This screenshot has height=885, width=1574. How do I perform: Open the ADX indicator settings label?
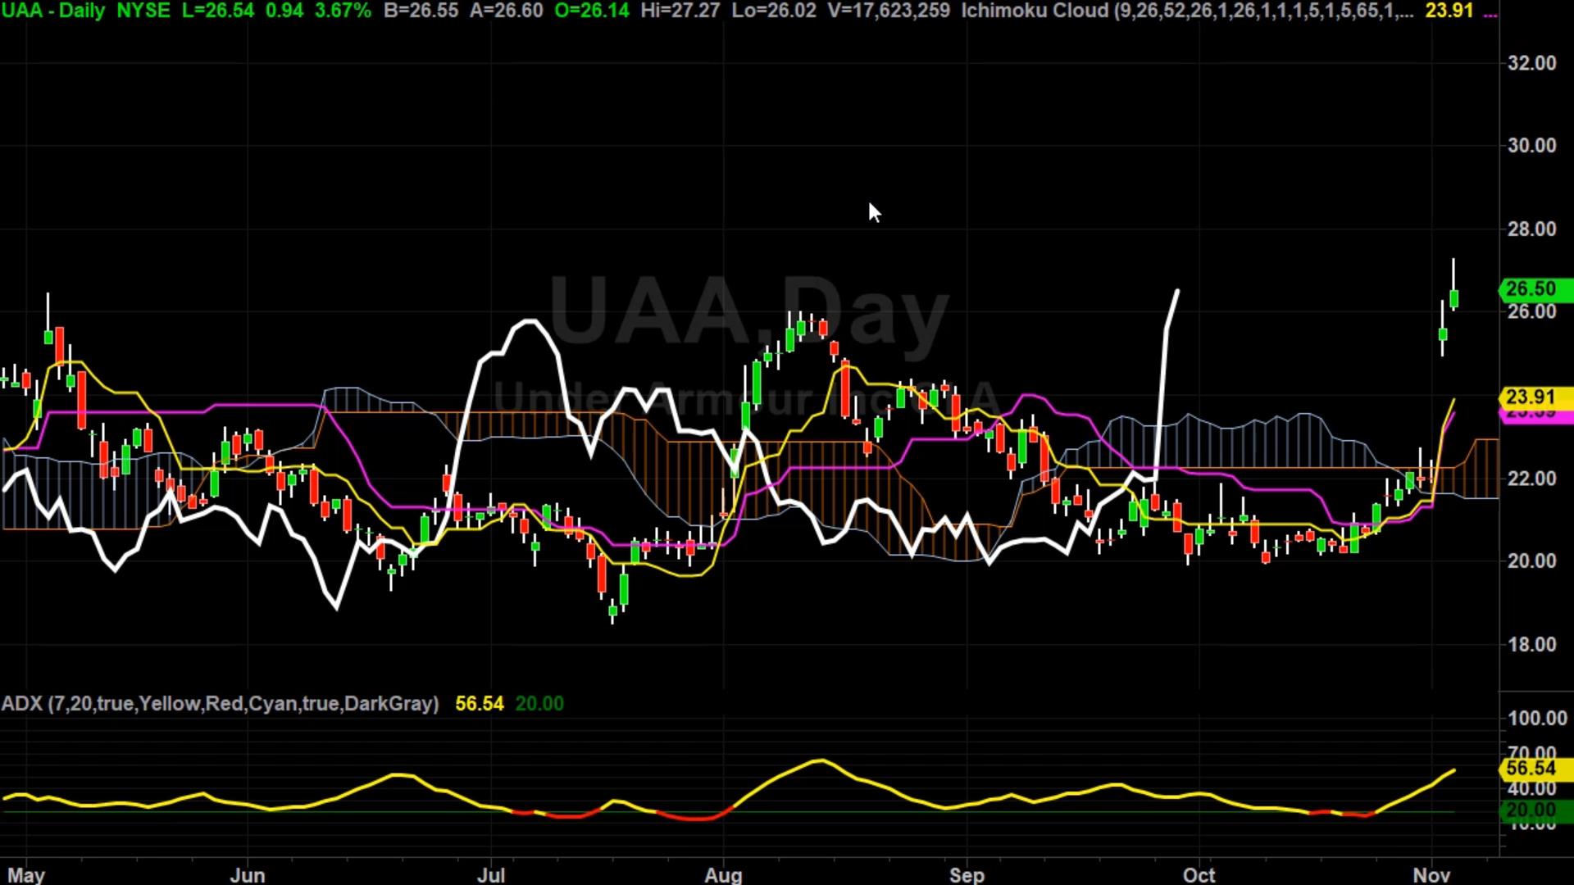(x=220, y=704)
